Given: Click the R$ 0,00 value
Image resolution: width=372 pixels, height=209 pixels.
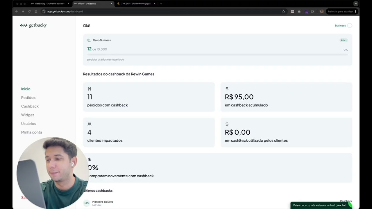Looking at the screenshot, I should point(237,132).
